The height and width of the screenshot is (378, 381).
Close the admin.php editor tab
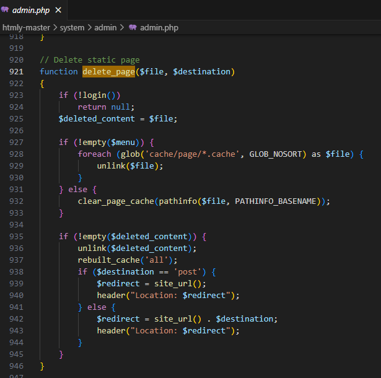click(58, 10)
